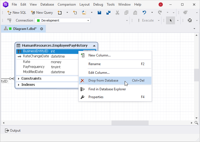200x142 pixels.
Task: Open the Window menu
Action: point(124,4)
